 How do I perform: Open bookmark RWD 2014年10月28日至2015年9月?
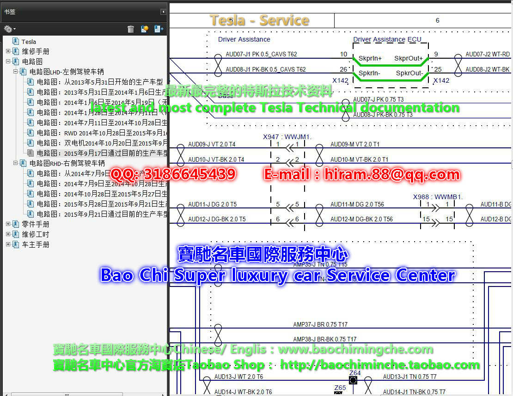102,133
